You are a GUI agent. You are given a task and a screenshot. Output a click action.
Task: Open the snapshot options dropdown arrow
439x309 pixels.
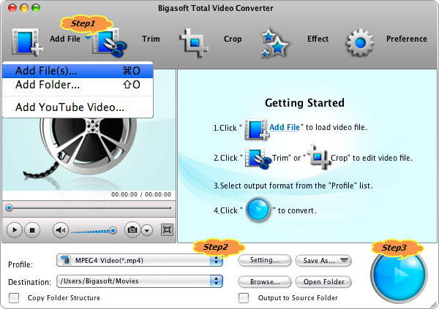[x=147, y=230]
